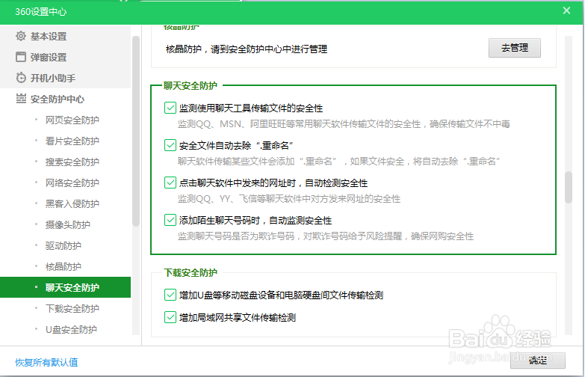The height and width of the screenshot is (377, 585).
Task: Click the 确定 button
Action: [538, 361]
